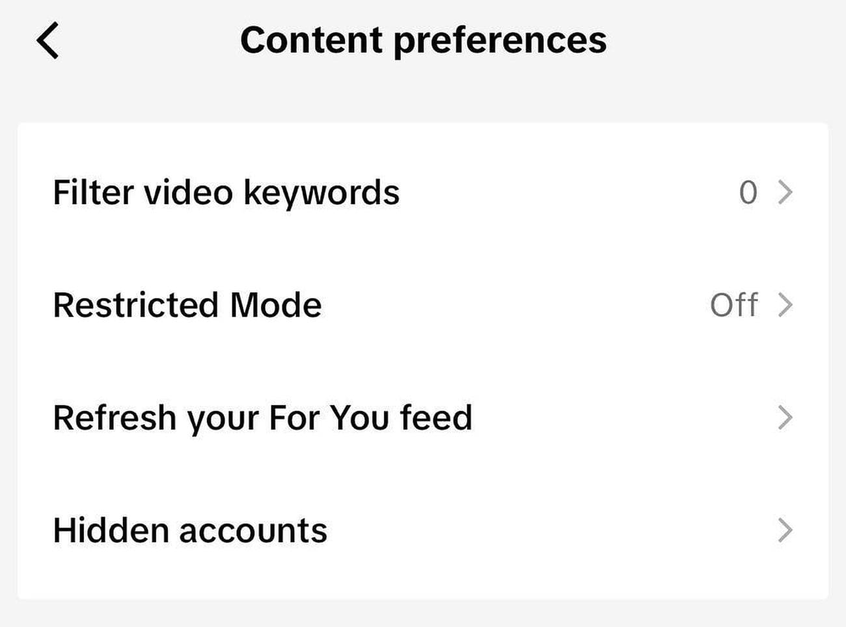The image size is (846, 627).
Task: Click the Content preferences page title
Action: 423,40
